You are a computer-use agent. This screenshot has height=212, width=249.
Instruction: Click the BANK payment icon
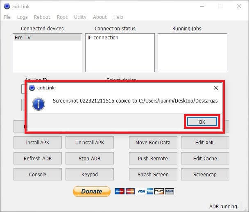point(170,191)
